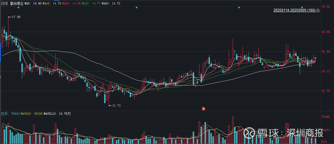
Task: Click the 14.12 price axis label
Action: pos(326,71)
